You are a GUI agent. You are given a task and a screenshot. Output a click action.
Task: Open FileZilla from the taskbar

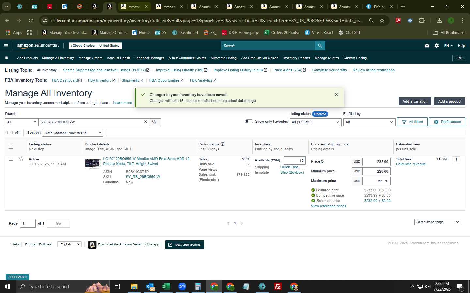pos(278,286)
